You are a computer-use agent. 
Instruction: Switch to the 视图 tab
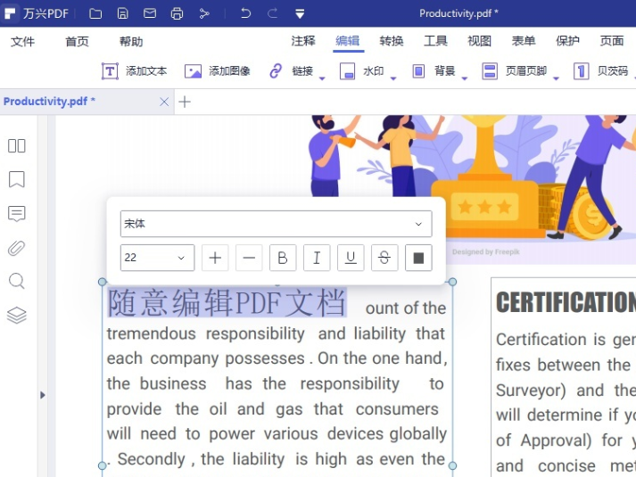479,41
